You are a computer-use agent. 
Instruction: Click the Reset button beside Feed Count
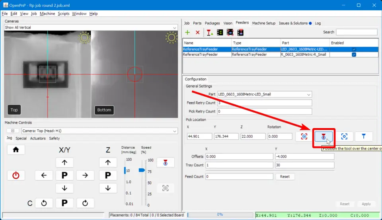click(x=285, y=176)
